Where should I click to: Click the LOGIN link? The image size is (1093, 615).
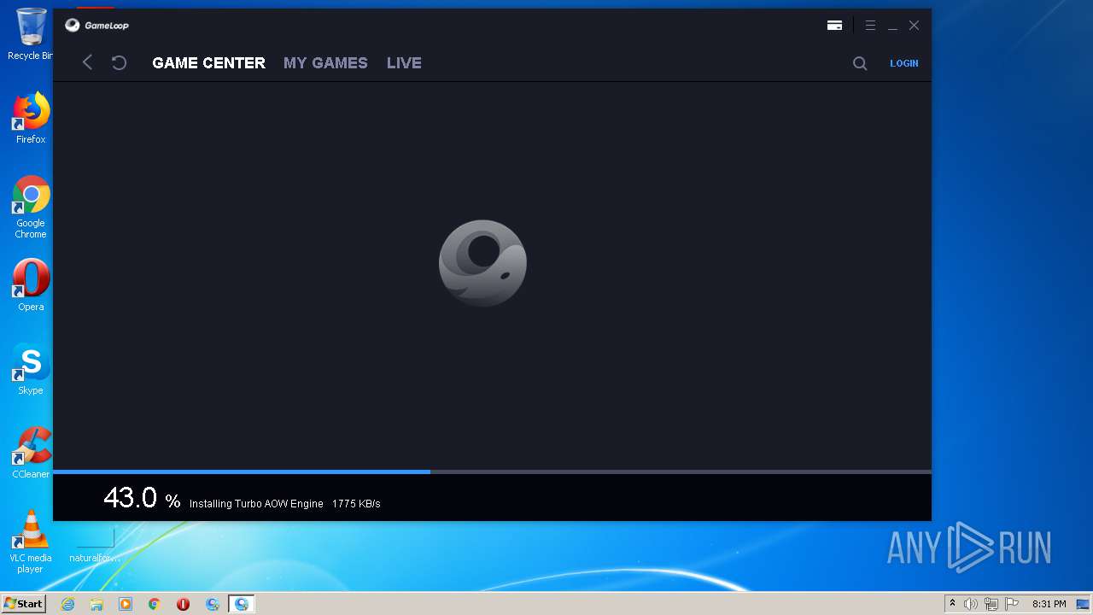[x=904, y=63]
